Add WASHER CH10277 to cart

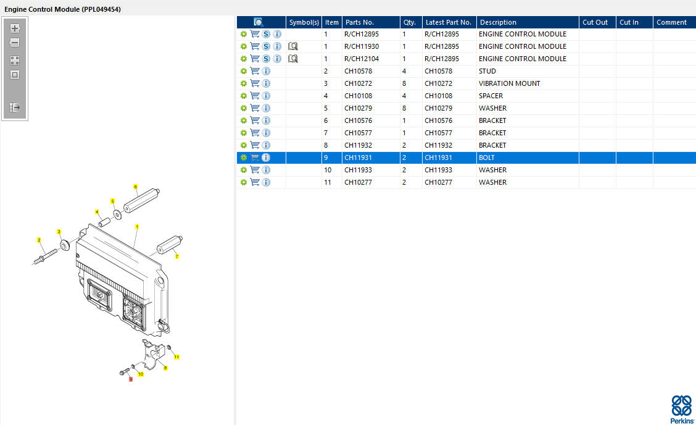tap(255, 182)
